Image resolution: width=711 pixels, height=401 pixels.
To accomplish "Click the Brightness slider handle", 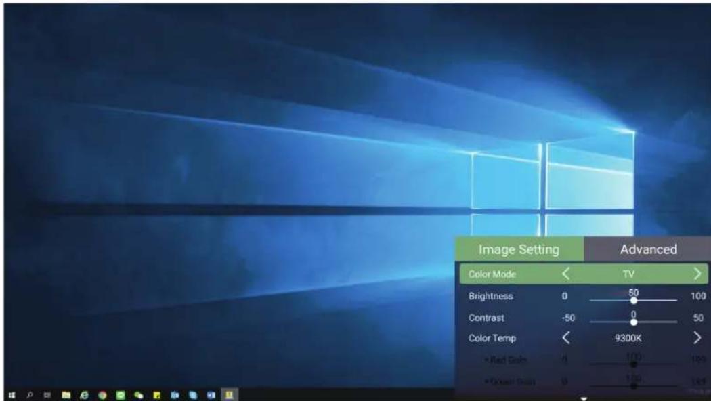I will pos(634,300).
